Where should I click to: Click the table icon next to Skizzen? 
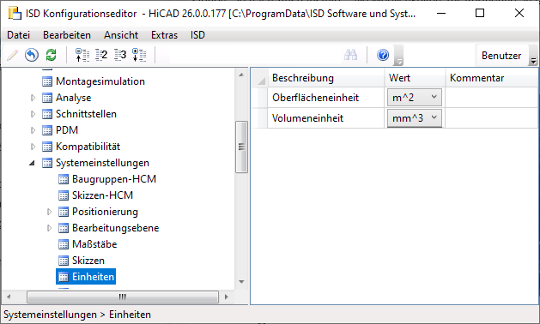pos(64,261)
